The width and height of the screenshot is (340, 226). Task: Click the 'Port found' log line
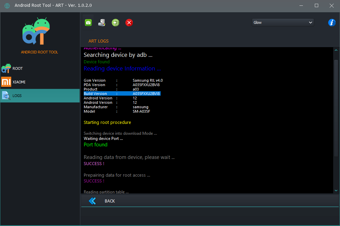pyautogui.click(x=95, y=145)
